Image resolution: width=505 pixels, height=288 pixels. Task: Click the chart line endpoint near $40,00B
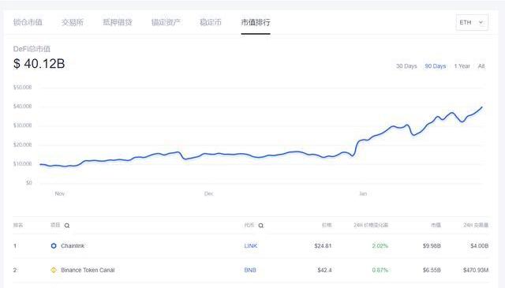[x=482, y=107]
